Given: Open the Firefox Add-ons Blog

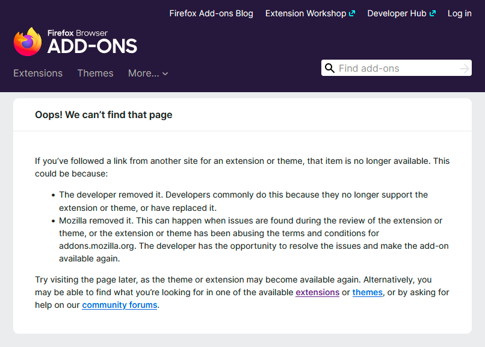Looking at the screenshot, I should tap(211, 13).
